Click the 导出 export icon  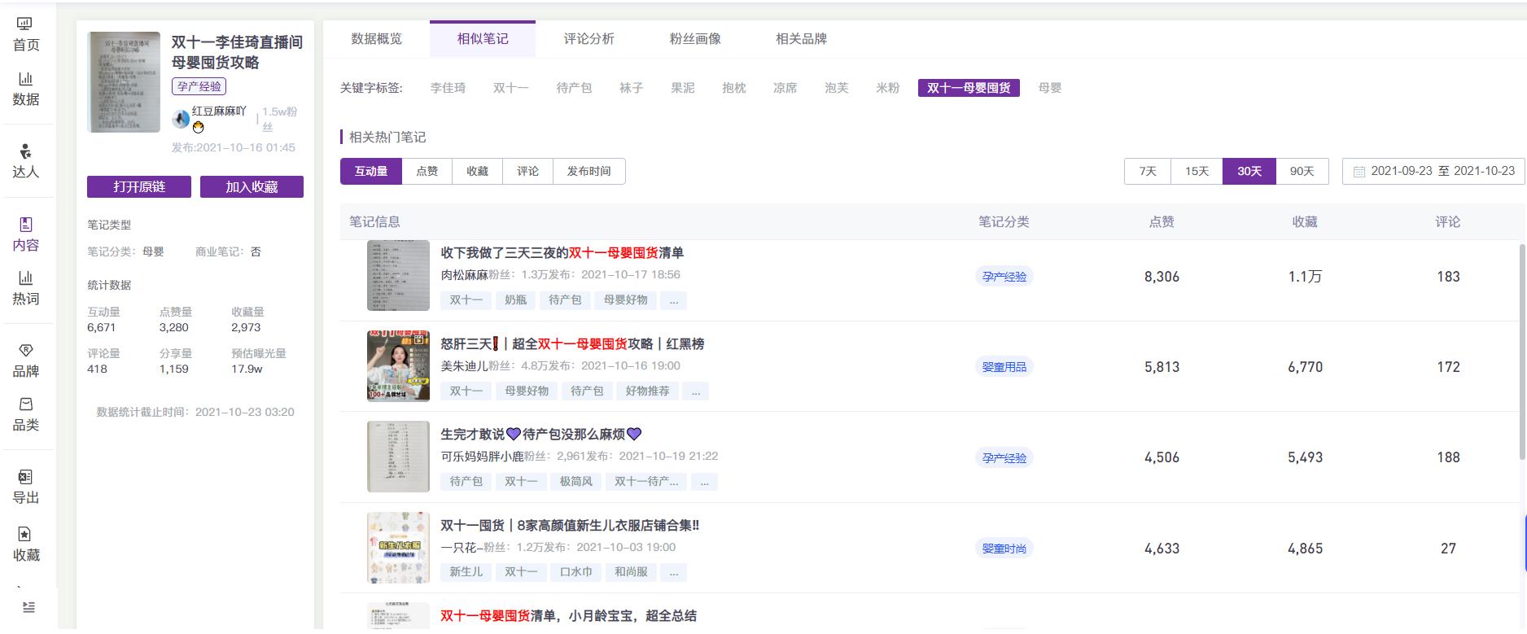pos(25,477)
